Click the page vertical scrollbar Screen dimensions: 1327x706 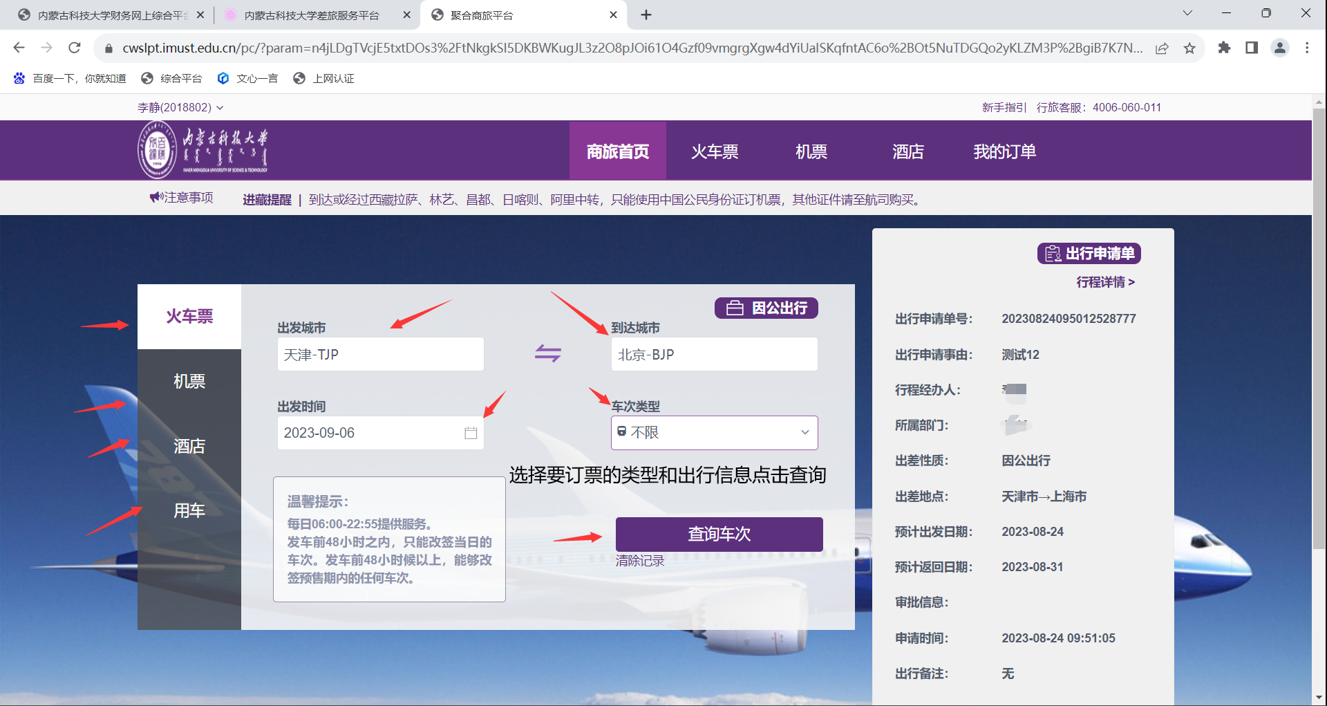[1319, 346]
